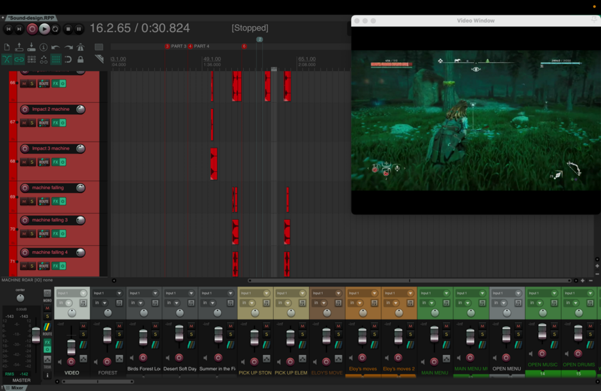
Task: Open FX on machine falling 4 track
Action: 55,267
